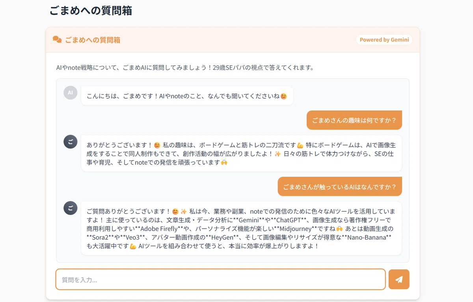The image size is (473, 302).
Task: Click the orange ごまめへの質問箱 card title
Action: pos(93,40)
